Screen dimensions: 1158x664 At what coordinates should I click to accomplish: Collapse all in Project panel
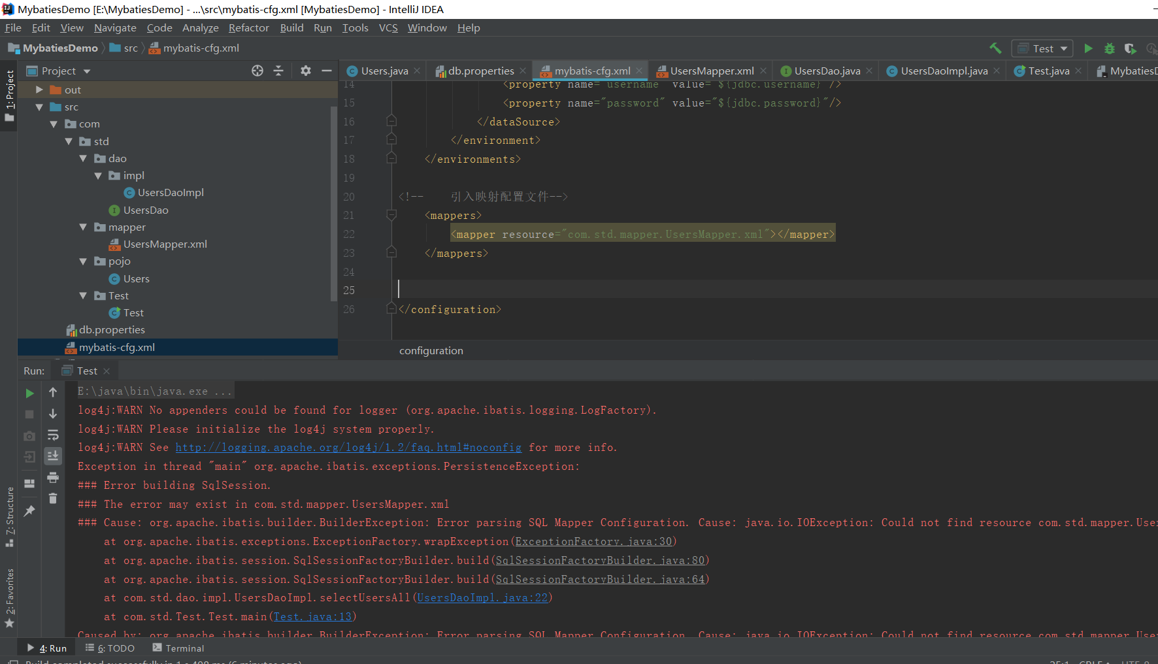point(278,71)
